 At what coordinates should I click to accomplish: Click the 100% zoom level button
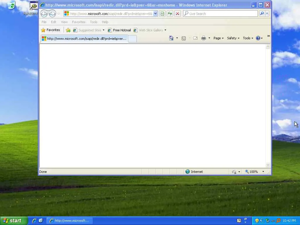coord(252,172)
